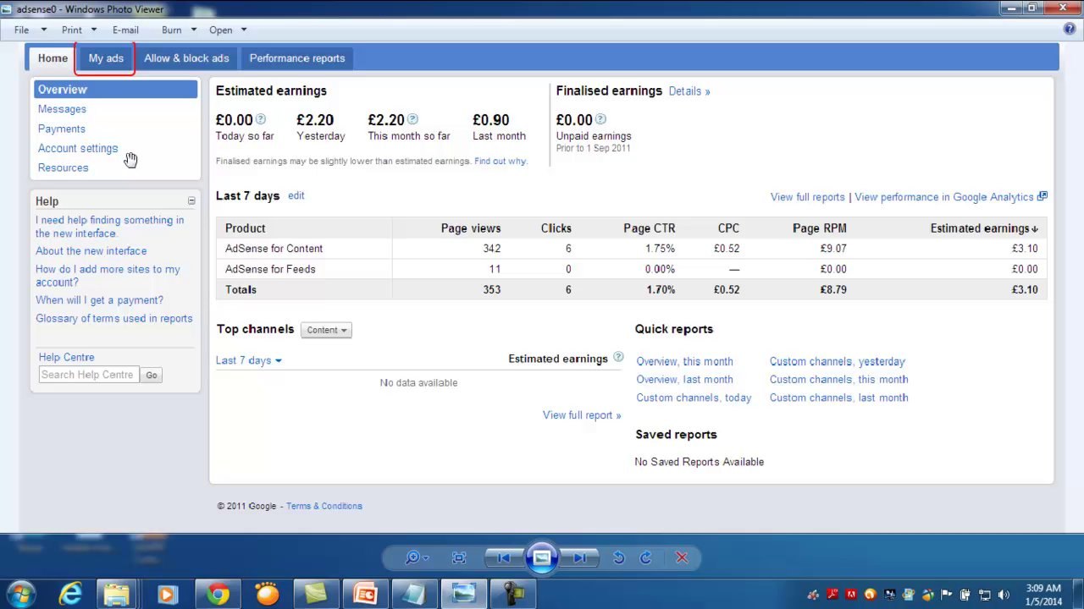Open the PowerPoint taskbar icon
Screen dimensions: 1084x609
pyautogui.click(x=365, y=595)
